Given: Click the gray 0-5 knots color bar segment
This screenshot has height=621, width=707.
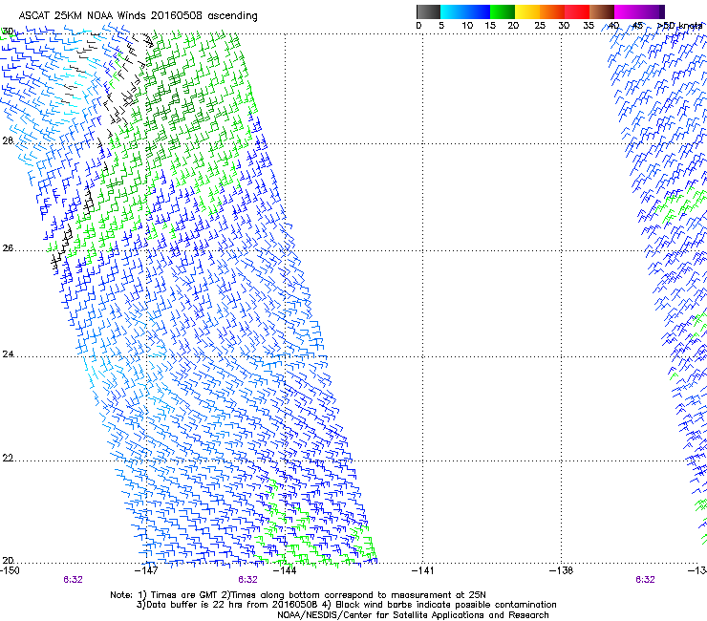Looking at the screenshot, I should coord(428,11).
